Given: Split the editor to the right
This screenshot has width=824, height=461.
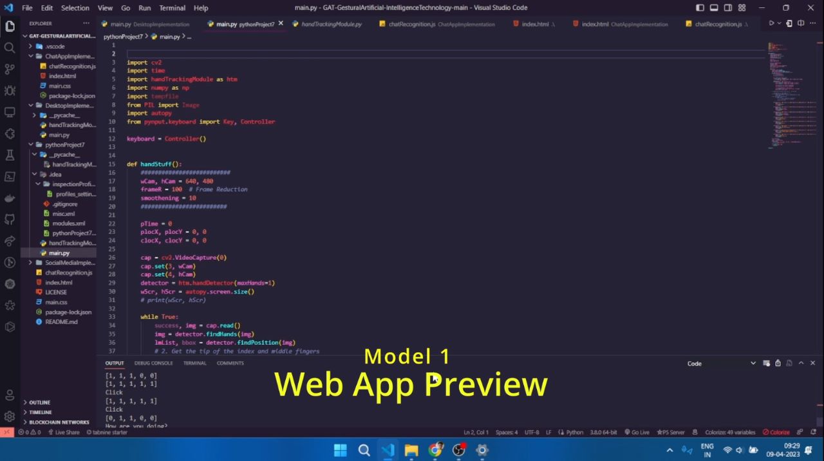Looking at the screenshot, I should point(801,24).
